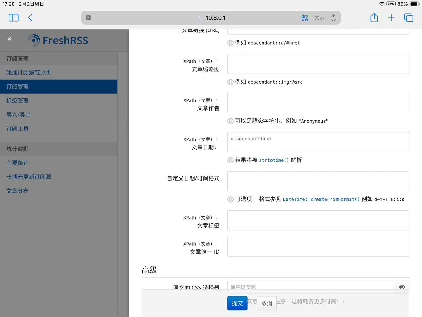
Task: Click the globe icon next to the Anonymous hint
Action: click(x=230, y=121)
